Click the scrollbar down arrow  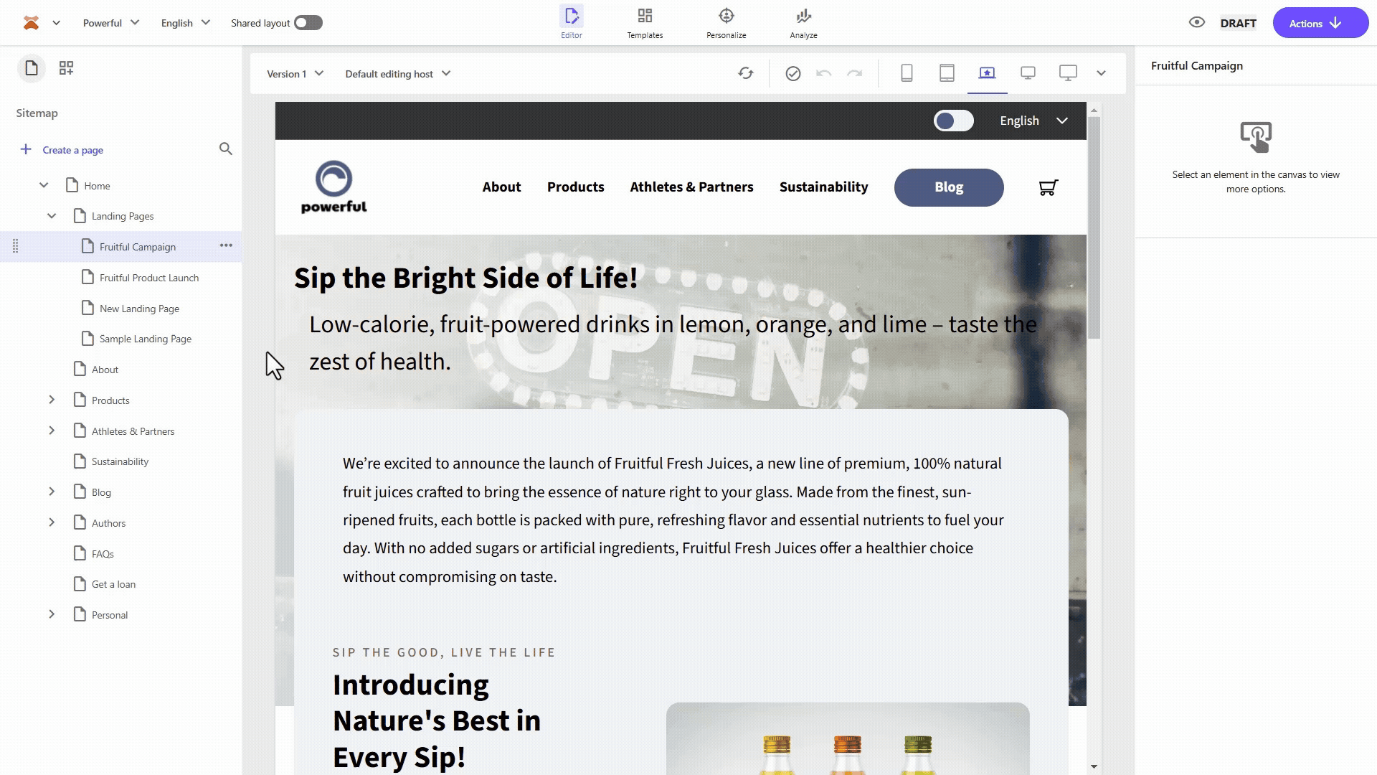pos(1094,766)
